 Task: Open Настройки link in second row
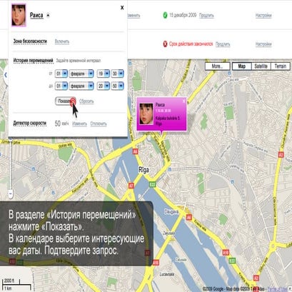pos(263,44)
